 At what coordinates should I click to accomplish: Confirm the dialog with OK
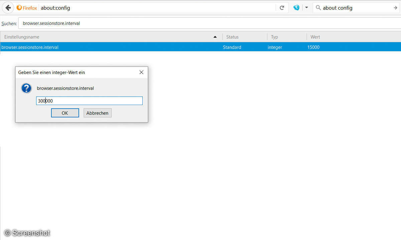point(65,113)
